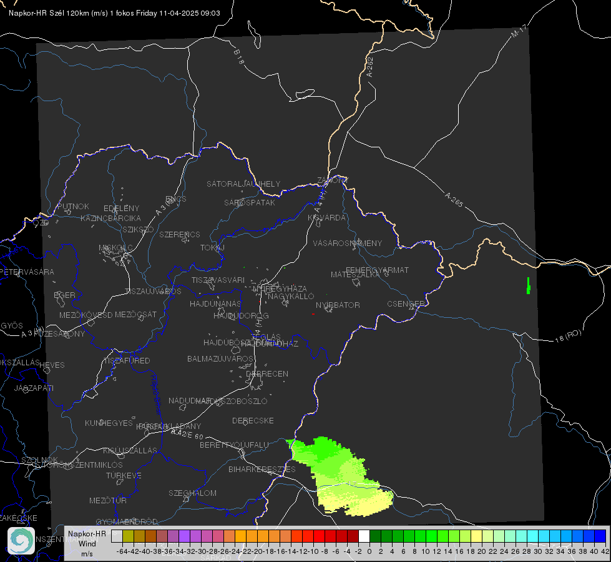Image resolution: width=611 pixels, height=562 pixels.
Task: Click the SATORALJAUJHELY label
Action: (243, 184)
